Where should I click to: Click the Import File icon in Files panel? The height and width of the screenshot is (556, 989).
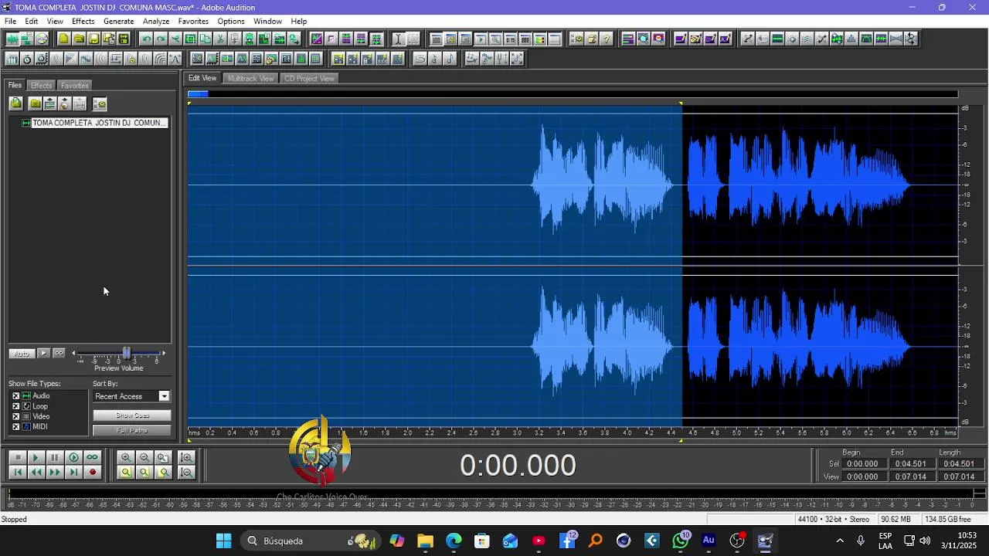tap(15, 103)
